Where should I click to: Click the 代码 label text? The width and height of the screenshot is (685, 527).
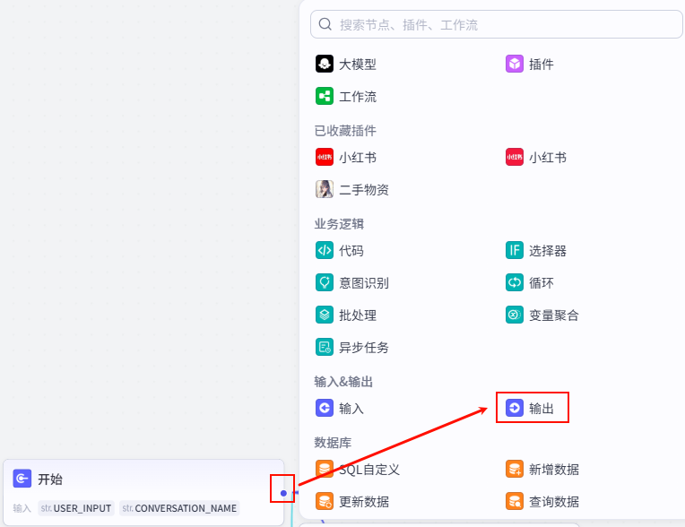point(351,251)
